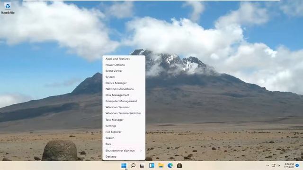This screenshot has width=303, height=170.
Task: Open Task View on the taskbar
Action: coord(142,166)
